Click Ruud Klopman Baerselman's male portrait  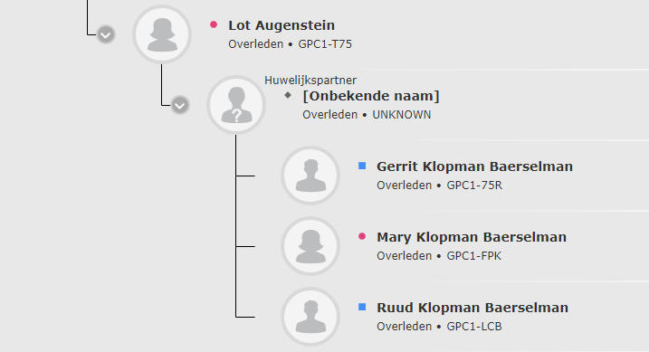coord(310,317)
